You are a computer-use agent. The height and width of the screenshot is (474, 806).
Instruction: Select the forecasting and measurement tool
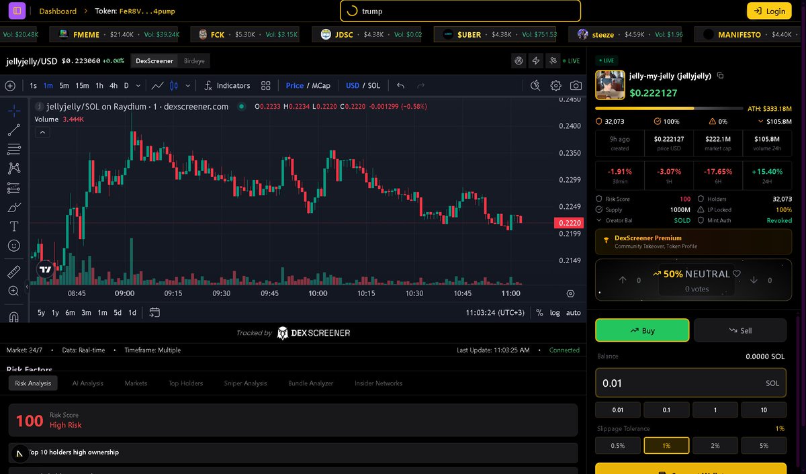click(x=14, y=188)
